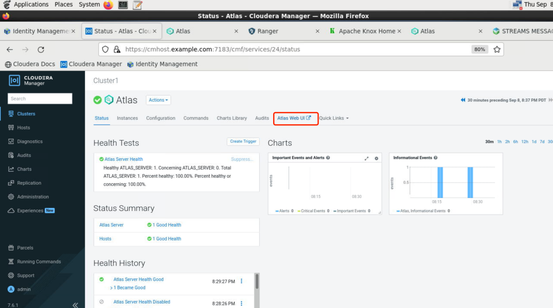Open the Cloudera Docs bookmark
The width and height of the screenshot is (553, 308).
coord(30,64)
